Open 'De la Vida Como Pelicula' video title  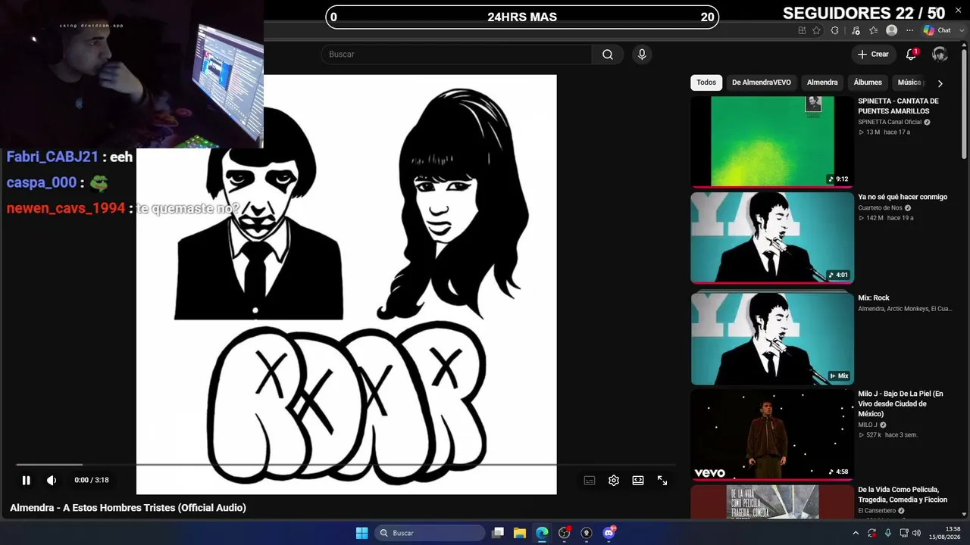pyautogui.click(x=903, y=494)
